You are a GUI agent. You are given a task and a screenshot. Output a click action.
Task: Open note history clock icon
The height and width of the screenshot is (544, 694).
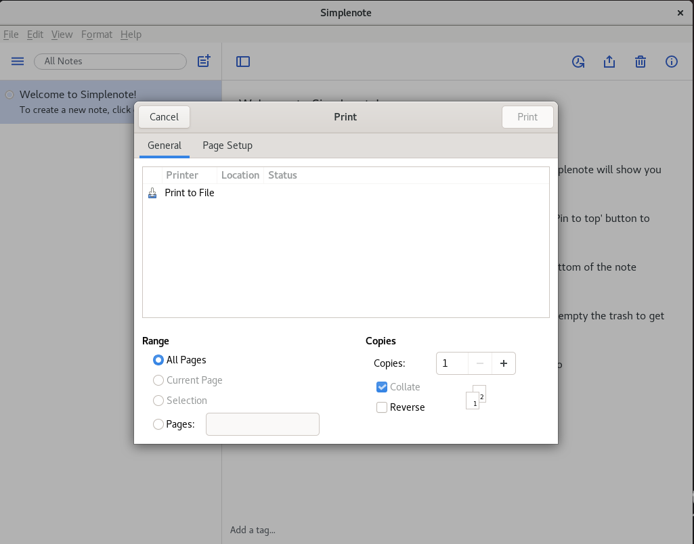pyautogui.click(x=578, y=62)
